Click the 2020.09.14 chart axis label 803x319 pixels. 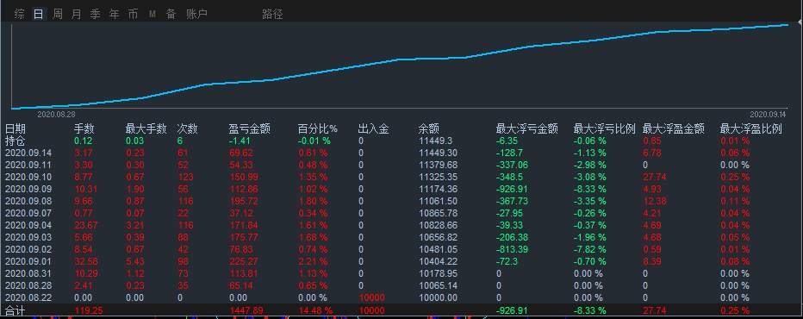click(x=768, y=115)
